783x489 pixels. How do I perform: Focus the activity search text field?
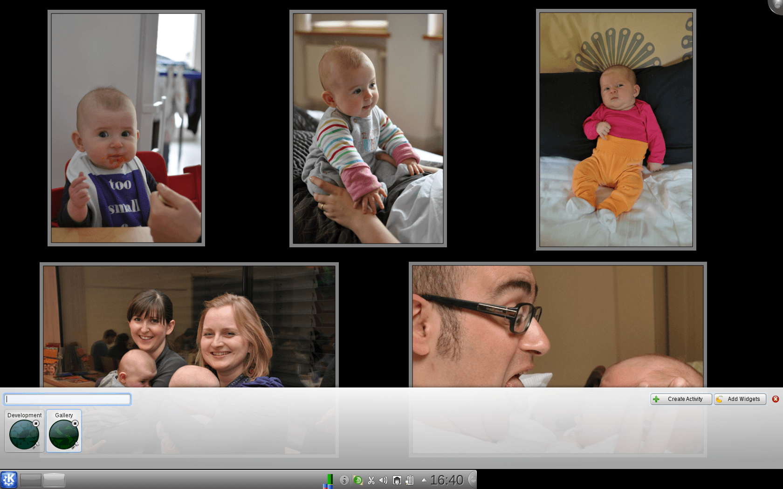[x=68, y=399]
